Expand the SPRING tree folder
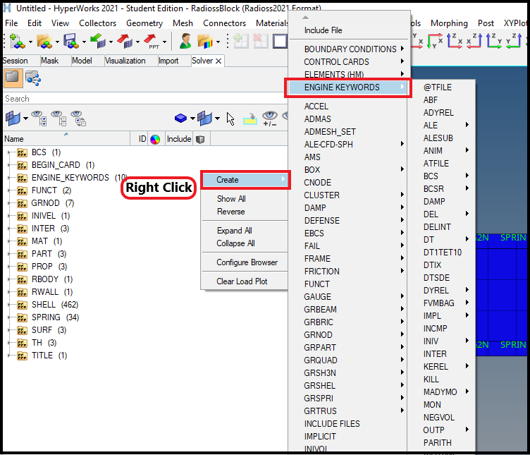 (x=9, y=317)
